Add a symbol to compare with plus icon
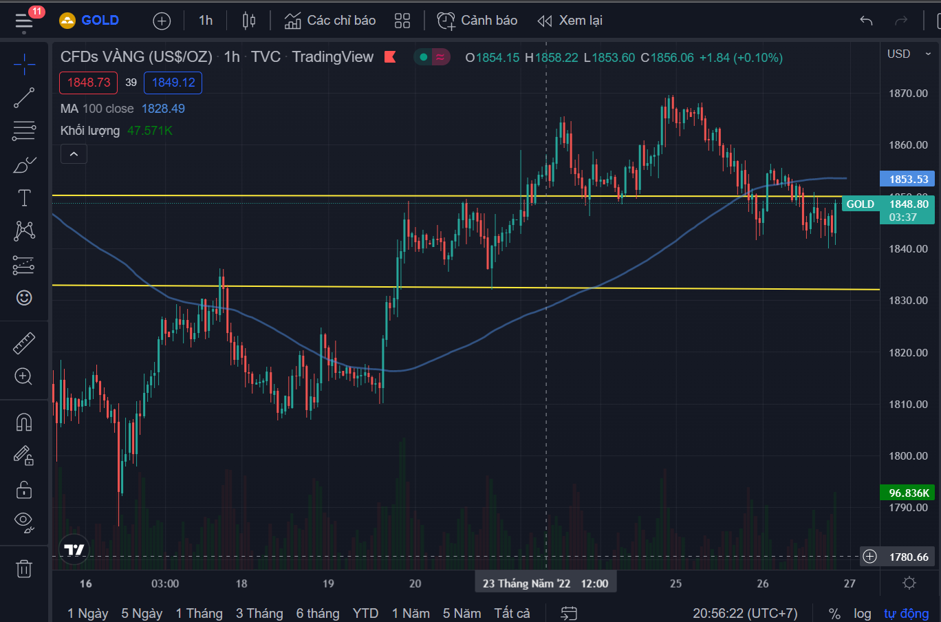941x622 pixels. coord(162,21)
